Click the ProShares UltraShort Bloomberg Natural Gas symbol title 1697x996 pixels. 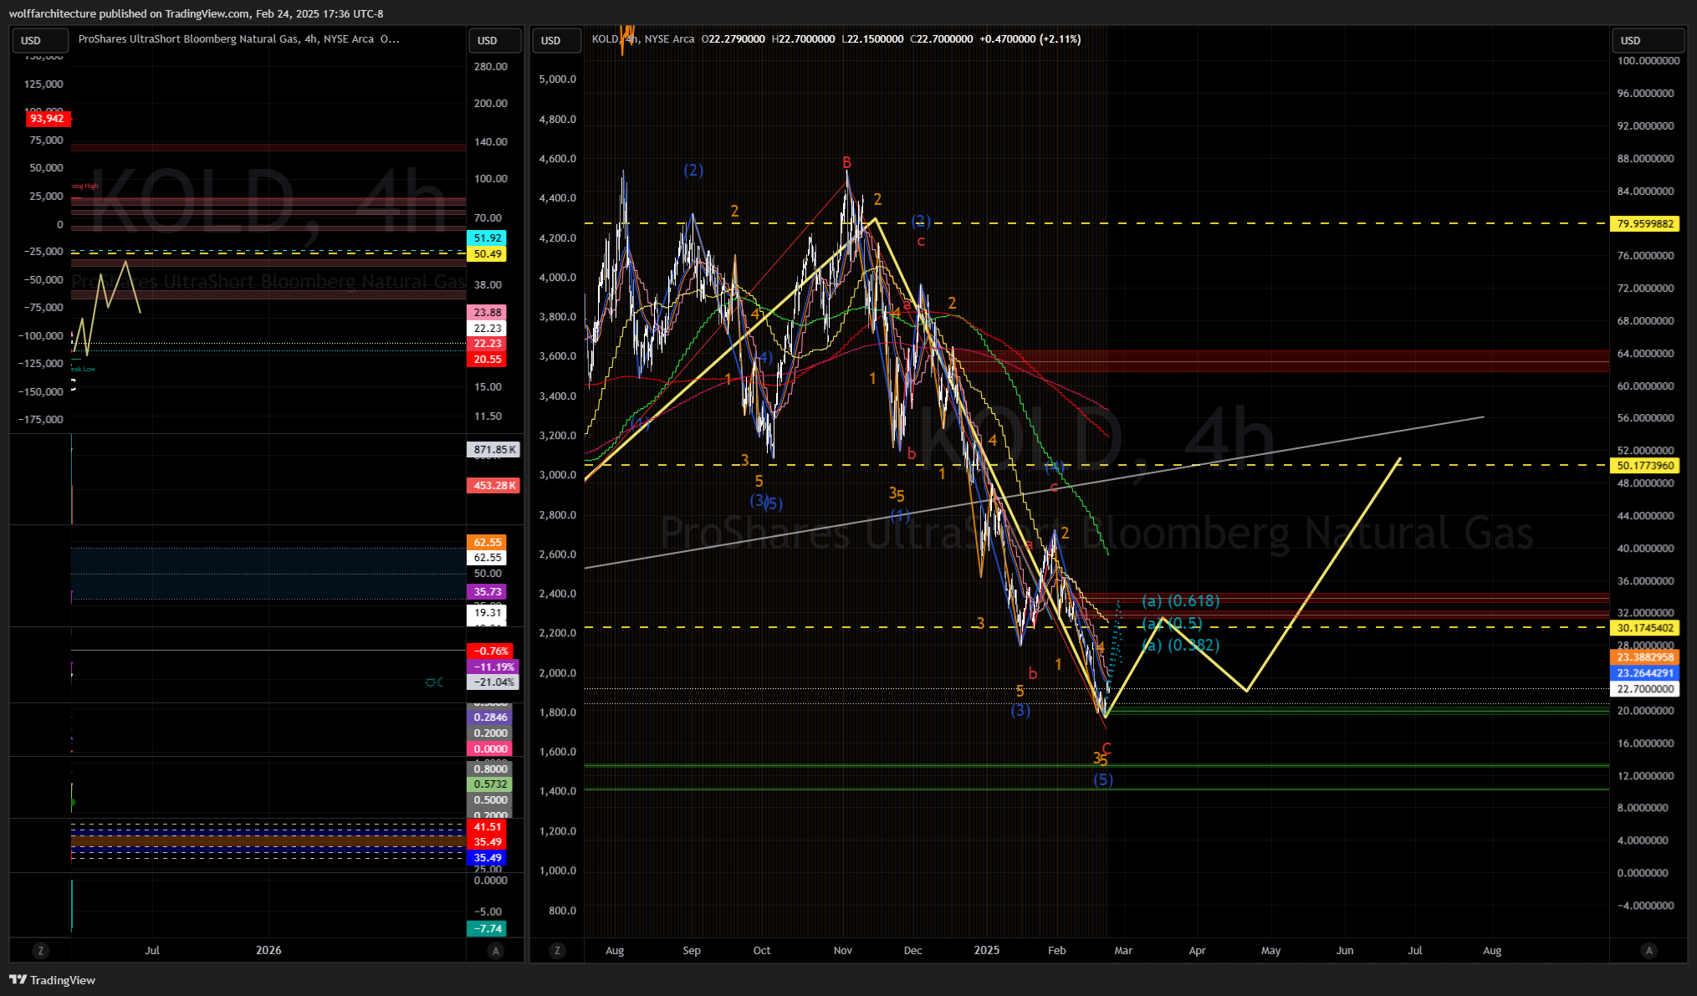(x=226, y=38)
